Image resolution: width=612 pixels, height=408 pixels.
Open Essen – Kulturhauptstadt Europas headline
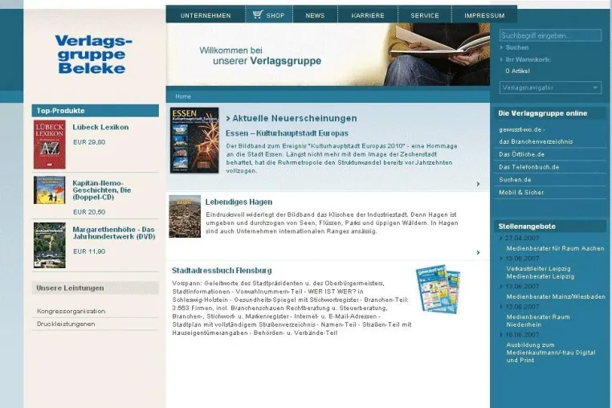pyautogui.click(x=287, y=133)
